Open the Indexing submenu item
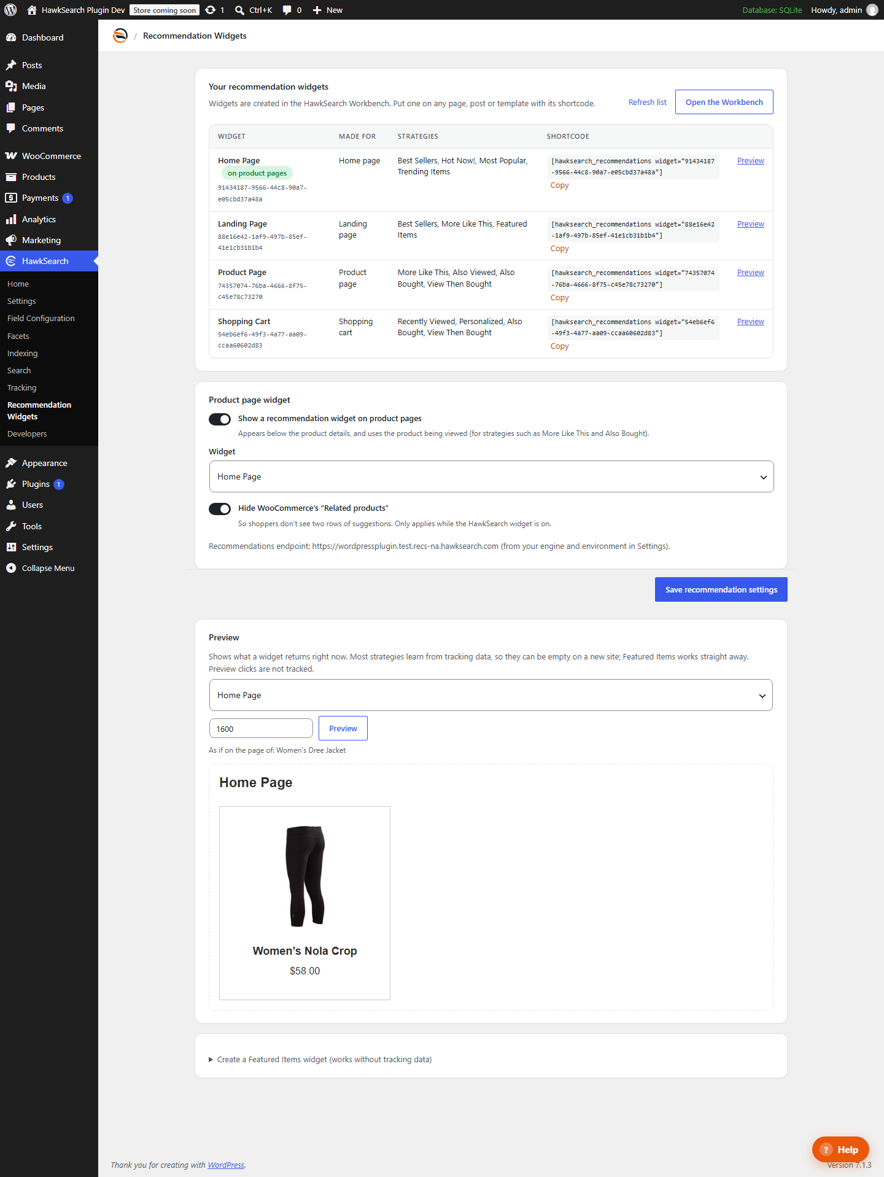This screenshot has width=884, height=1177. click(x=23, y=353)
